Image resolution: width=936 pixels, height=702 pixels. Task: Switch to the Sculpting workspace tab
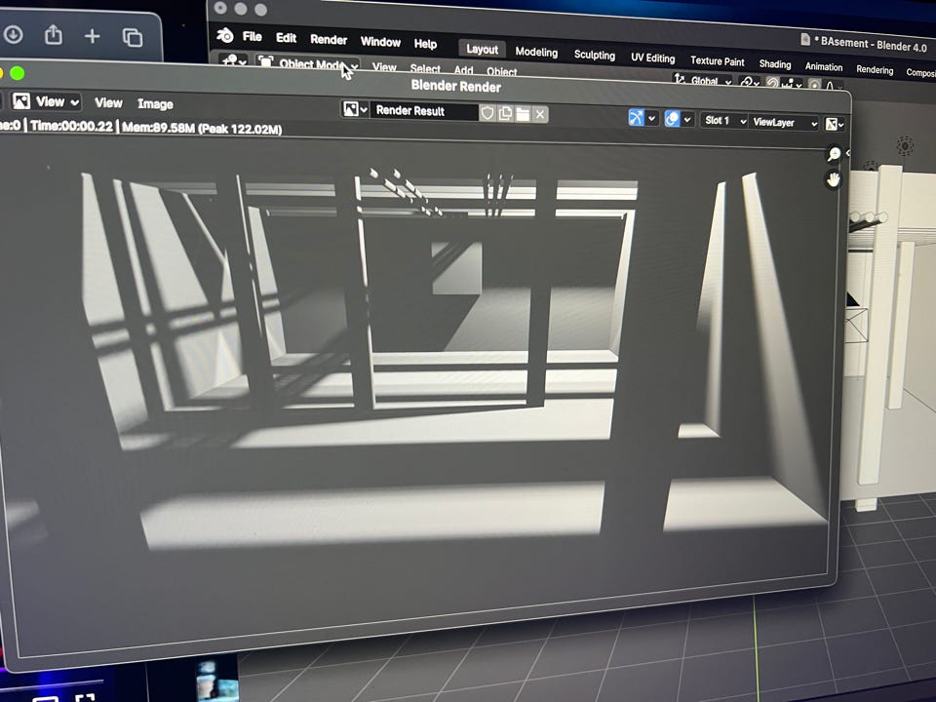[594, 56]
